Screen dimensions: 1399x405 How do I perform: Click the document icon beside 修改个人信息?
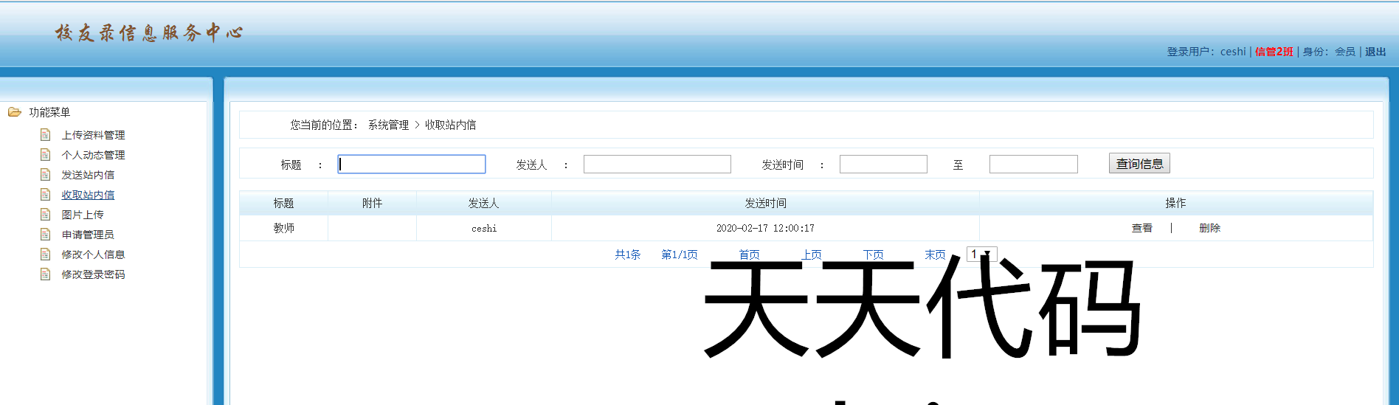45,255
